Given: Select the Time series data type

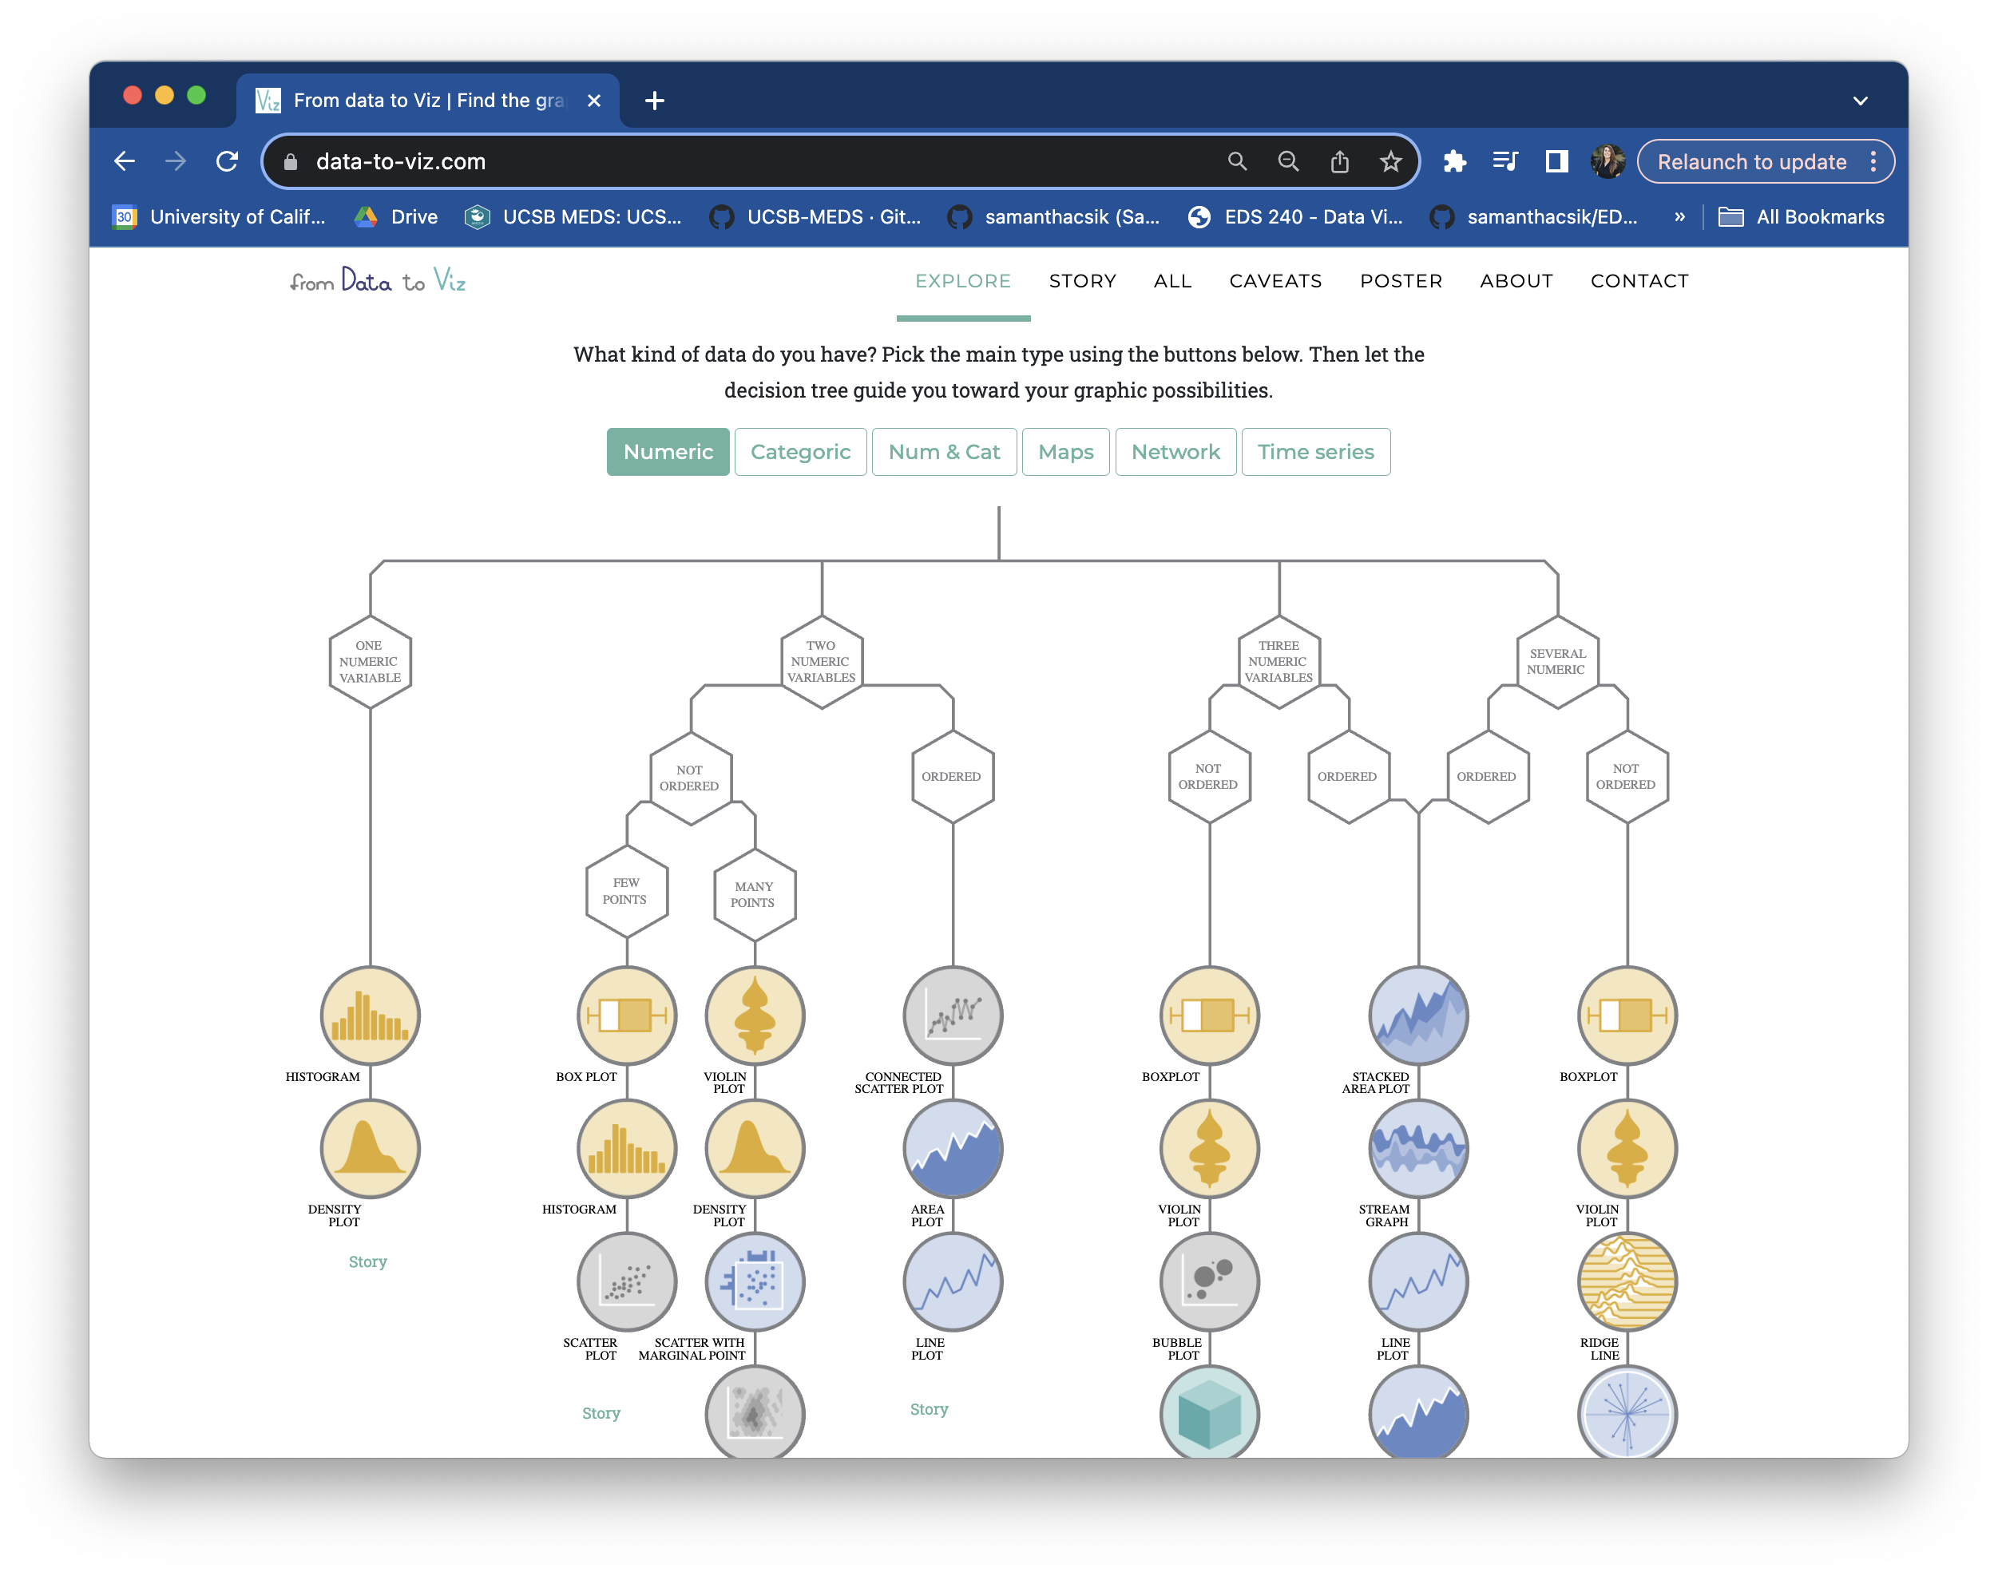Looking at the screenshot, I should point(1315,452).
